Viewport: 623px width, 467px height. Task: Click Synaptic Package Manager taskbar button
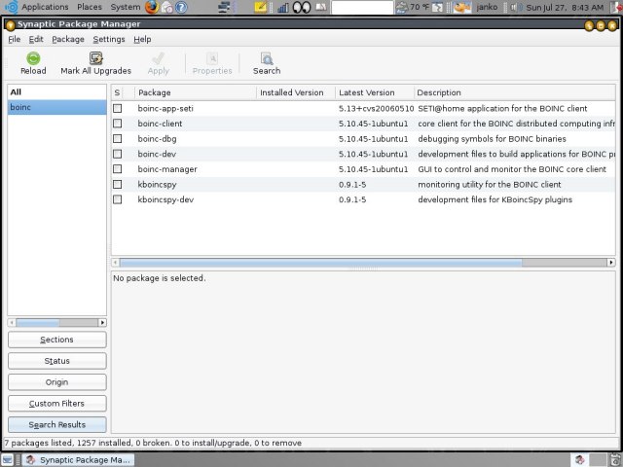78,460
